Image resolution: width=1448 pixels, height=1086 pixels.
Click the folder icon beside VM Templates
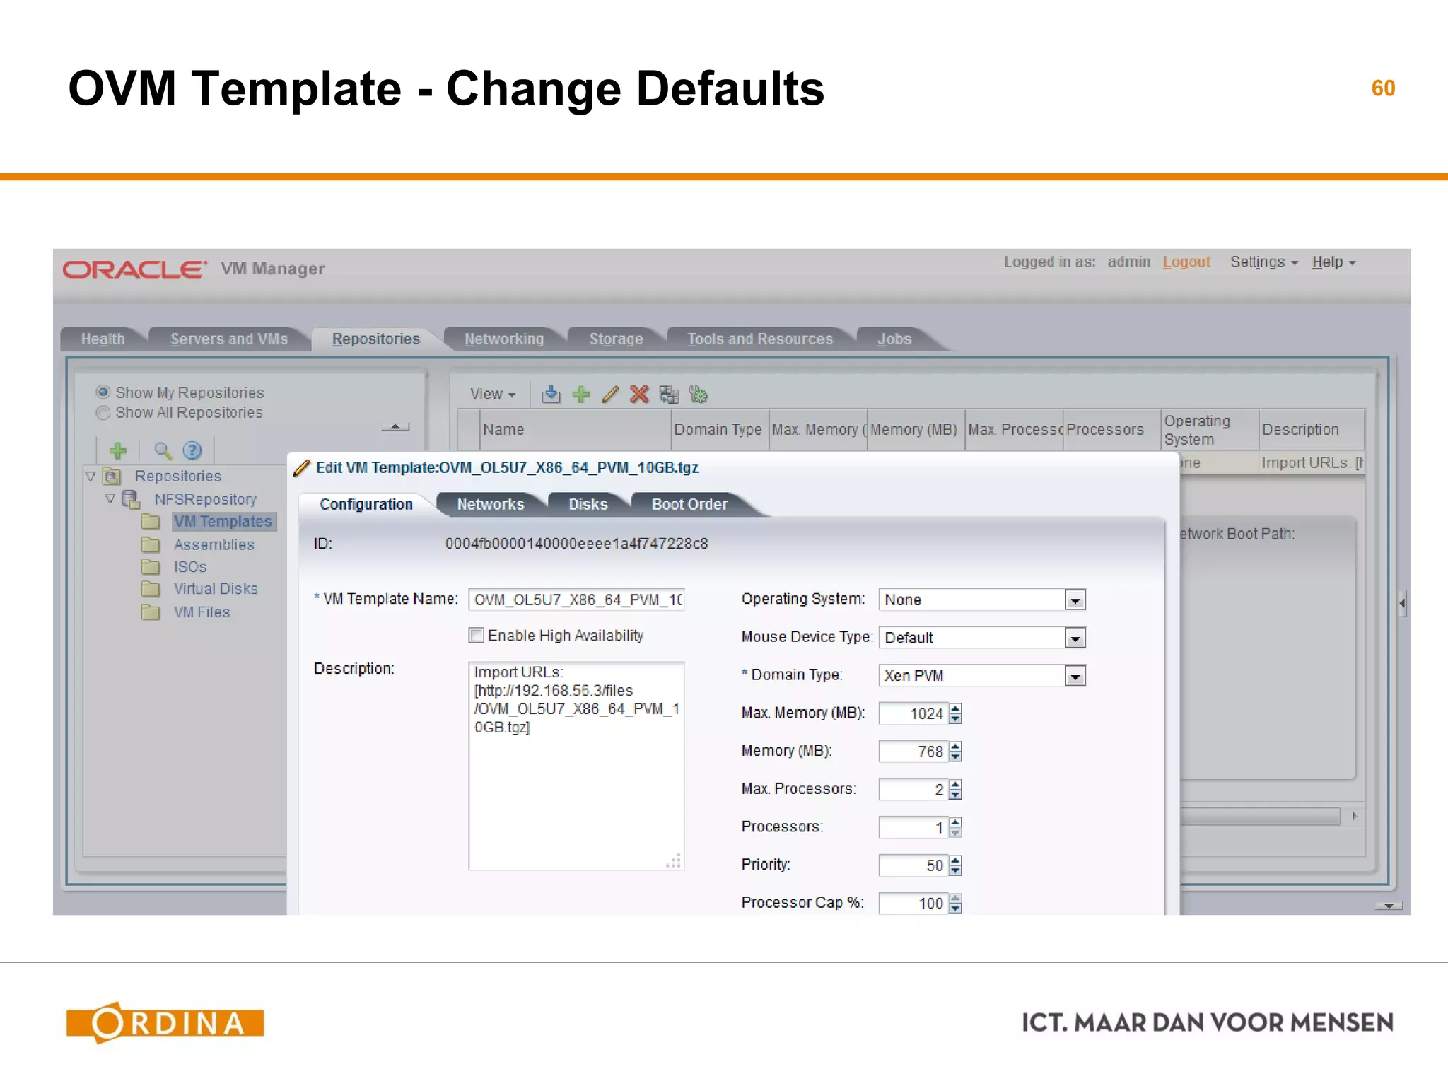(151, 522)
